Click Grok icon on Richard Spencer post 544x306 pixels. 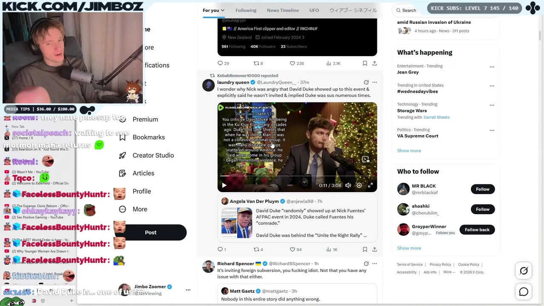(x=366, y=263)
